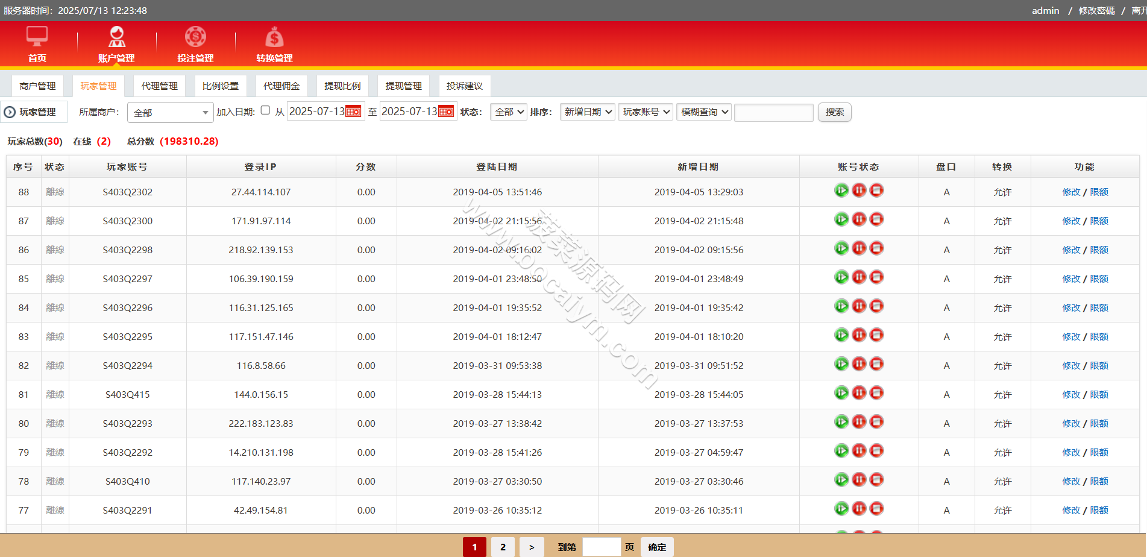Switch to 代理管理 tab
This screenshot has width=1147, height=557.
click(x=160, y=86)
